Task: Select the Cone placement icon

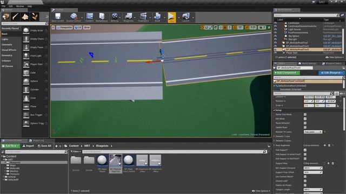Action: (26, 98)
